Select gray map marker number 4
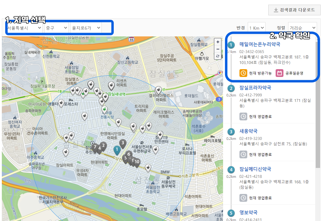323x221 pixels. coord(99,149)
